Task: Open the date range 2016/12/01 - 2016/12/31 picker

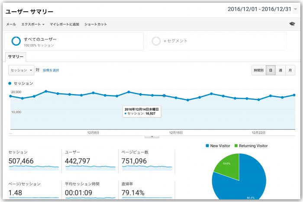Action: pyautogui.click(x=262, y=9)
